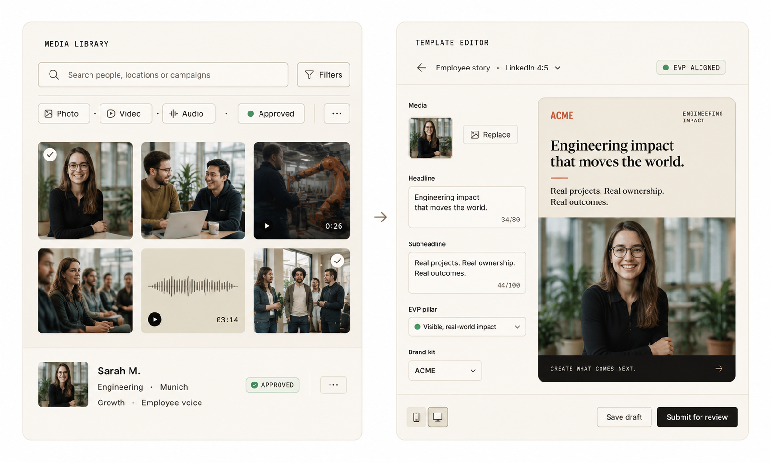Click the EVP ALIGNED status badge
This screenshot has height=463, width=771.
point(691,68)
